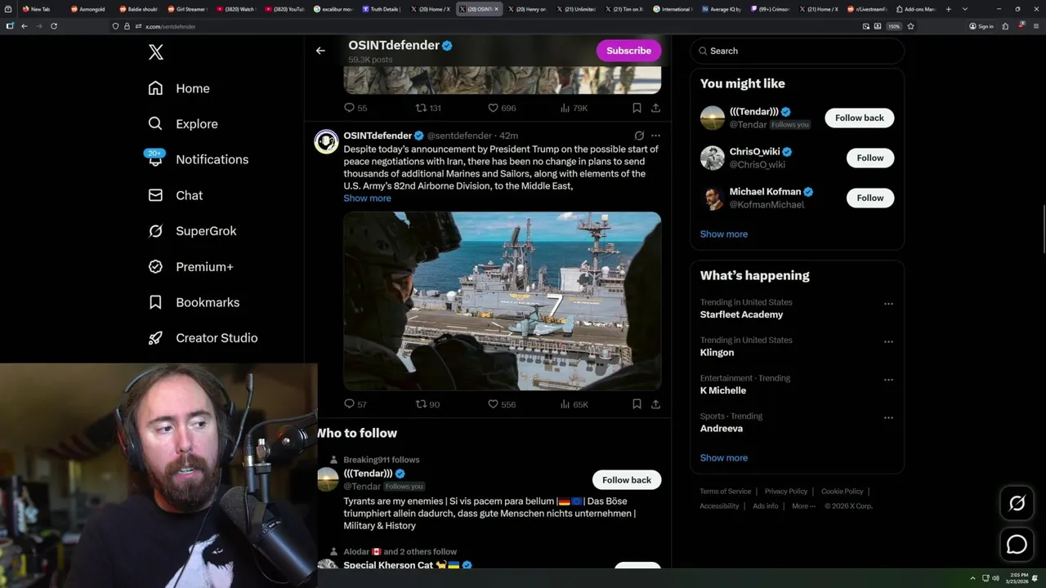Image resolution: width=1046 pixels, height=588 pixels.
Task: Open the Ads info footer link
Action: click(x=766, y=506)
